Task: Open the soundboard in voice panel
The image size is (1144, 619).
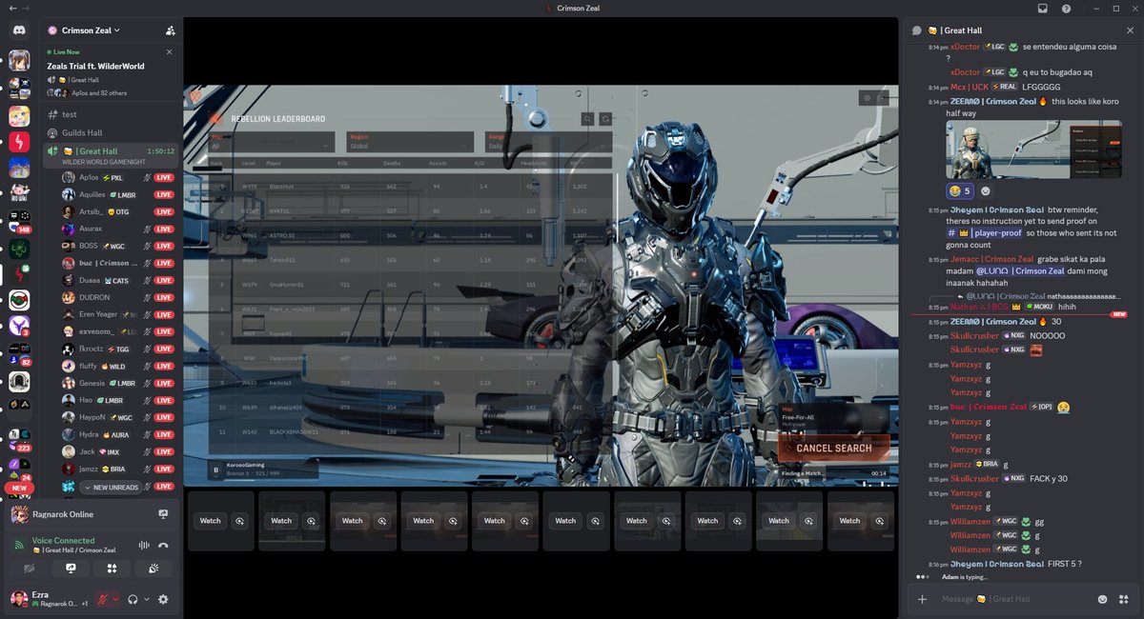Action: pos(154,569)
